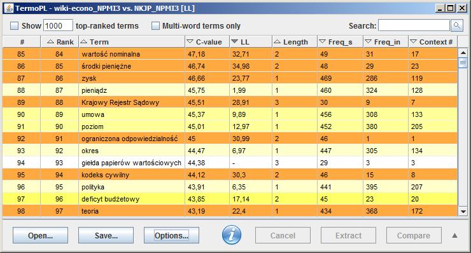
Task: Toggle Multi-word terms only checkbox
Action: coord(155,26)
